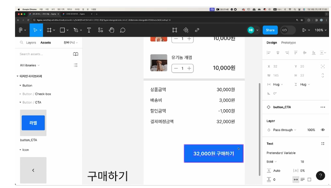This screenshot has width=331, height=188.
Task: Open the team library book icon
Action: [x=75, y=54]
